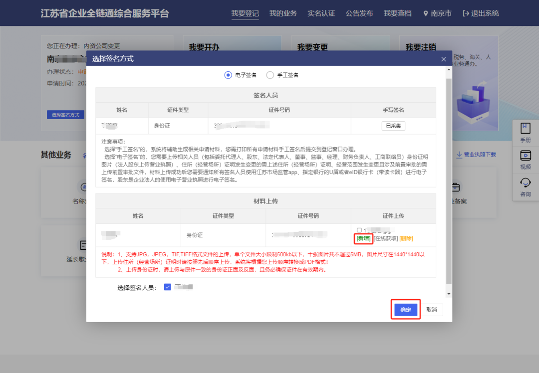Click the 确定 confirm button
The image size is (539, 373).
tap(405, 310)
